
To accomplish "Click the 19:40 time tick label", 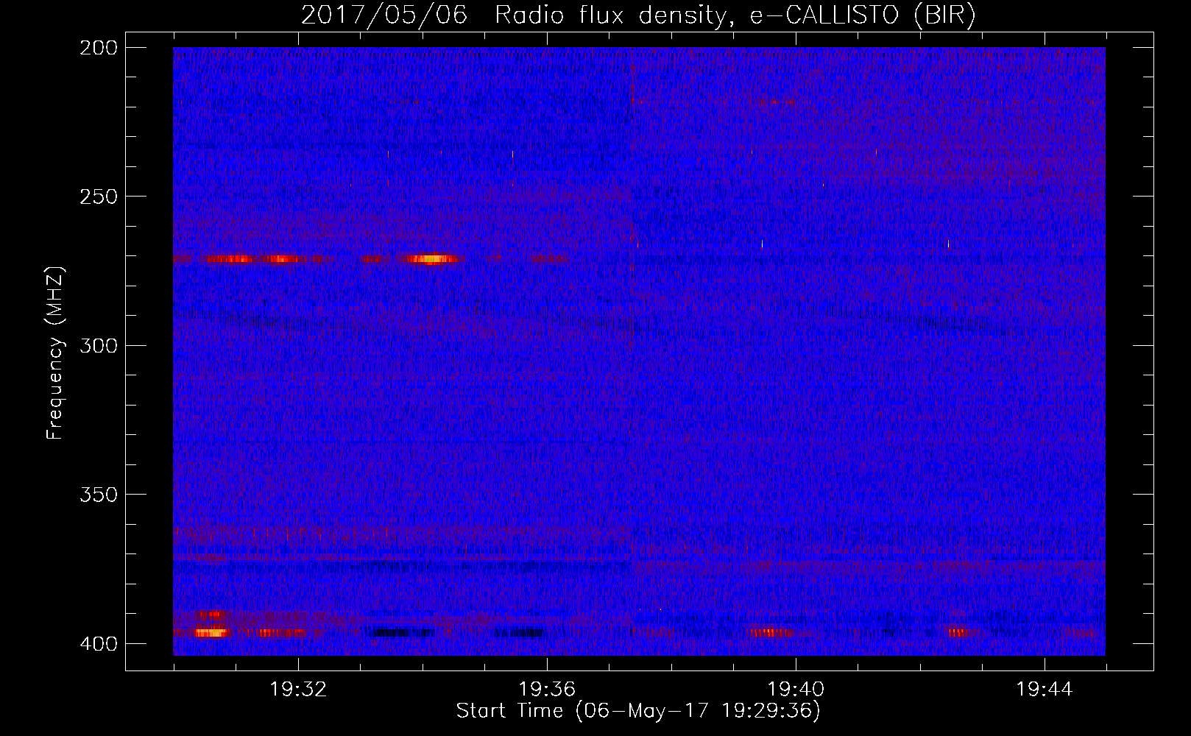I will pos(796,690).
